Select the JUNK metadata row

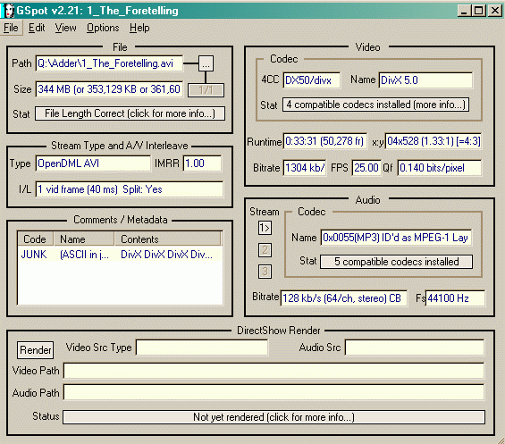[120, 255]
